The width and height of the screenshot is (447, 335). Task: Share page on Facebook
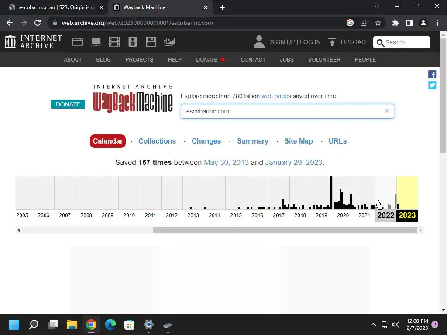[x=432, y=74]
